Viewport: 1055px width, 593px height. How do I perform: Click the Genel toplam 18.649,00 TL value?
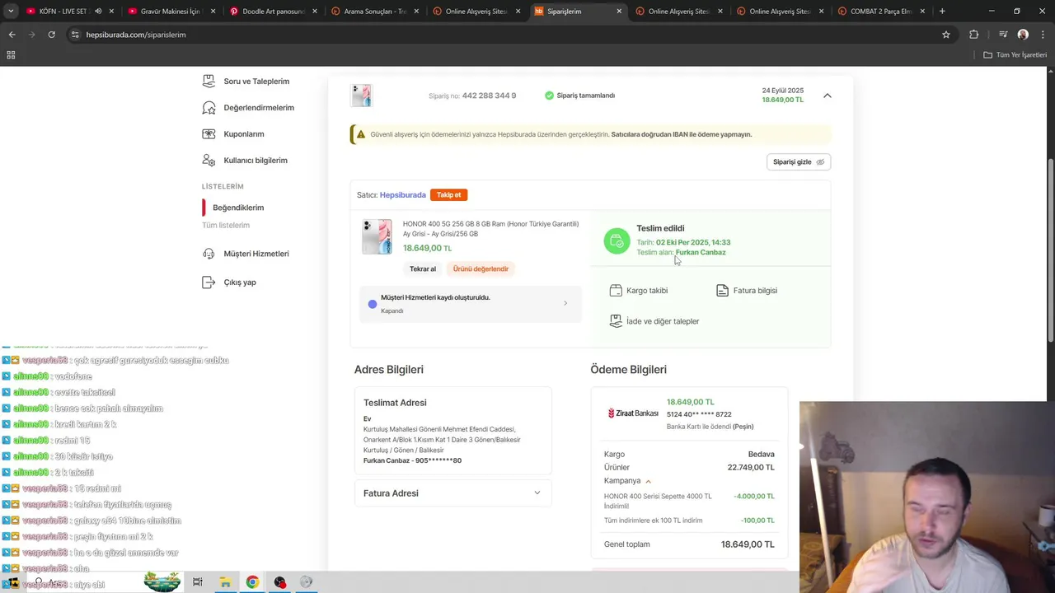click(748, 544)
